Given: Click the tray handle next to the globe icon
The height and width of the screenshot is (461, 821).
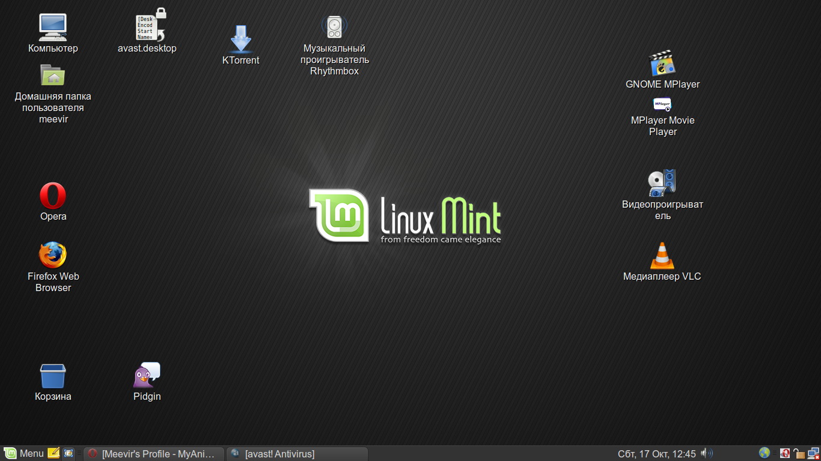Looking at the screenshot, I should coord(775,454).
